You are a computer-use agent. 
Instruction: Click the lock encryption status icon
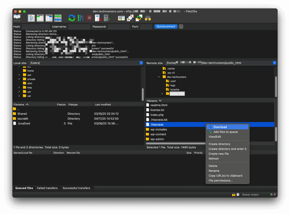tap(234, 195)
